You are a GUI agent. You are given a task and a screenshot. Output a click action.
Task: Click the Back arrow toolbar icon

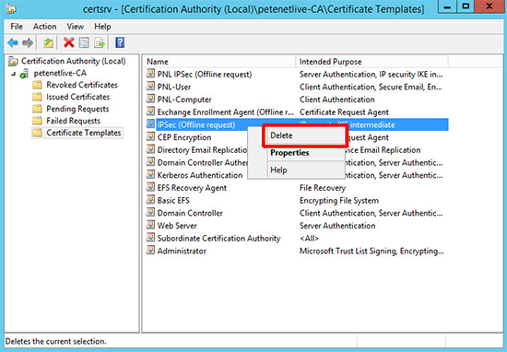click(x=13, y=42)
